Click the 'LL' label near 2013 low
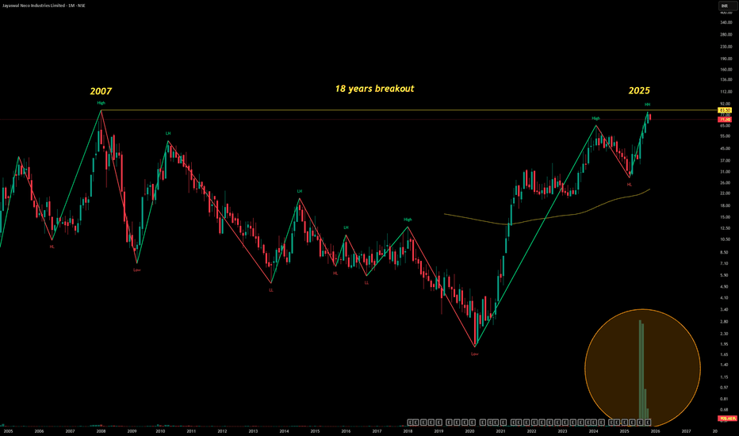The height and width of the screenshot is (436, 739). coord(271,290)
